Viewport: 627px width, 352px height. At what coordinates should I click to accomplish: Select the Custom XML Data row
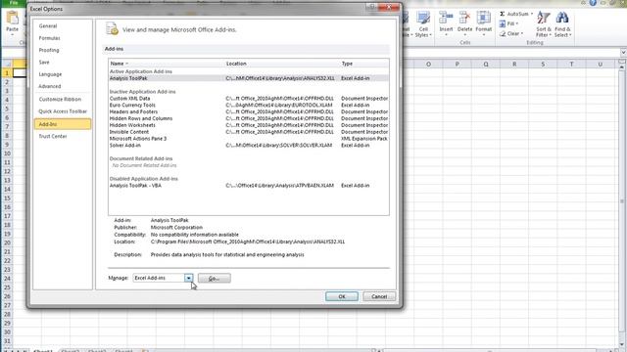(248, 98)
